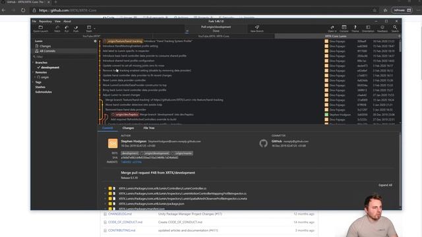Select the 'Reset Lumin data provider controller' commit
Viewport: 422px width, 237px height.
(125, 80)
